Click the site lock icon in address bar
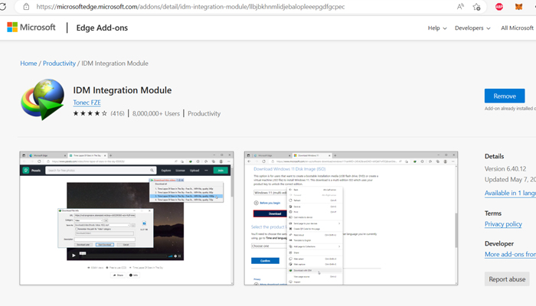This screenshot has height=306, width=536. 26,6
